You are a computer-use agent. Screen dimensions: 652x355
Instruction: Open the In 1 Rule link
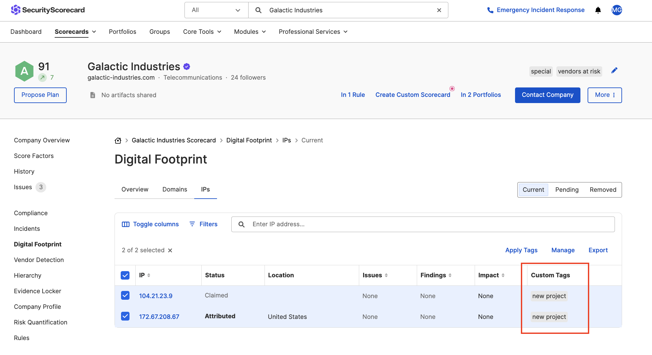[x=353, y=95]
